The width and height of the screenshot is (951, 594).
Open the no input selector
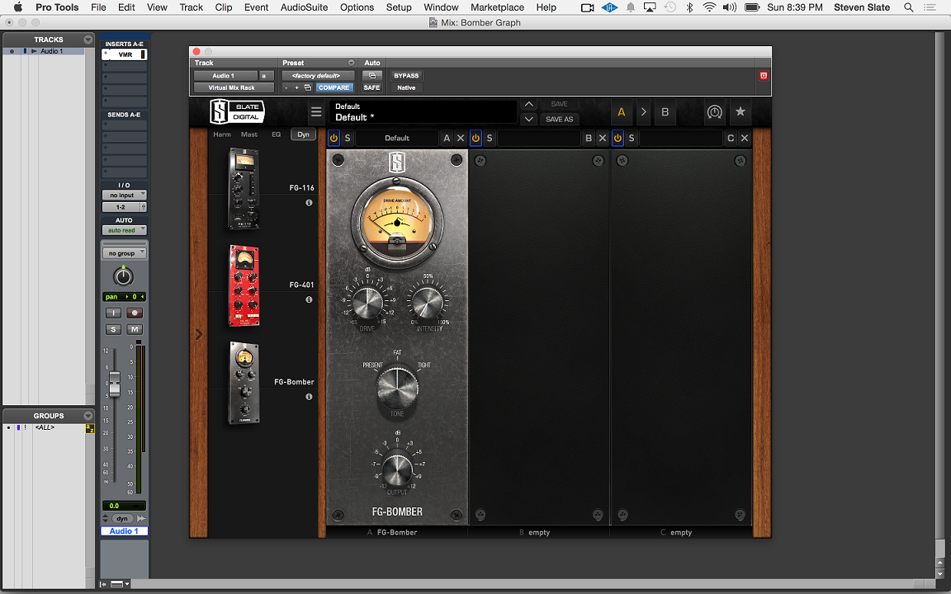[x=124, y=196]
